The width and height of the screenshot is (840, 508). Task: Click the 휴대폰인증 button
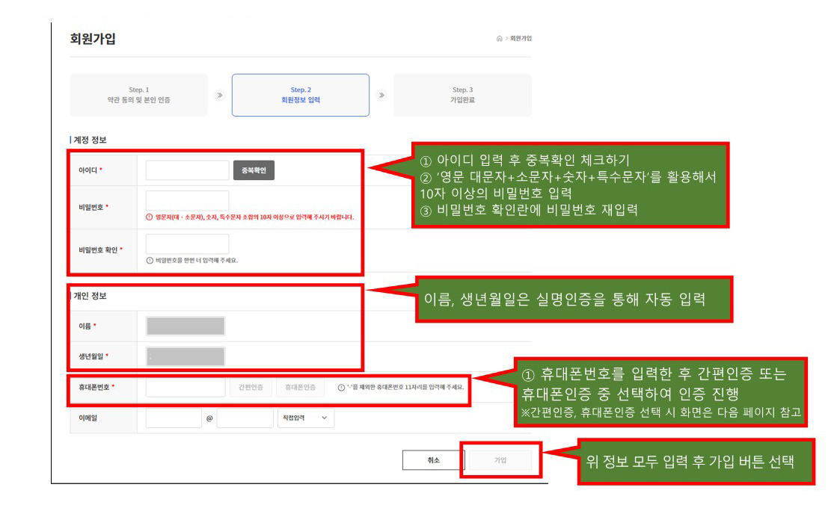[x=300, y=387]
